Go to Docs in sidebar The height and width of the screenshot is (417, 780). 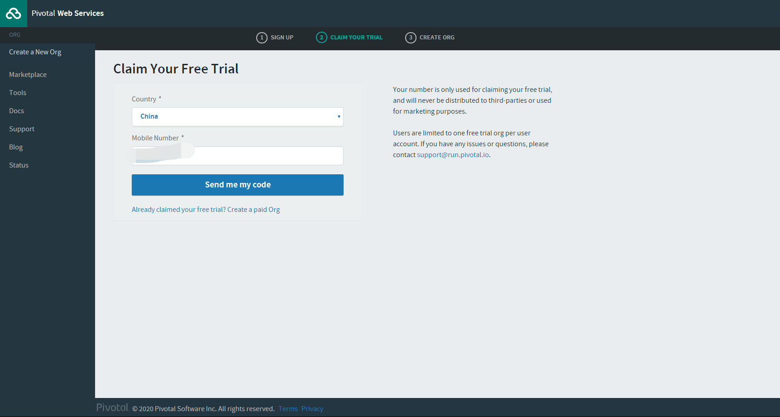(17, 111)
